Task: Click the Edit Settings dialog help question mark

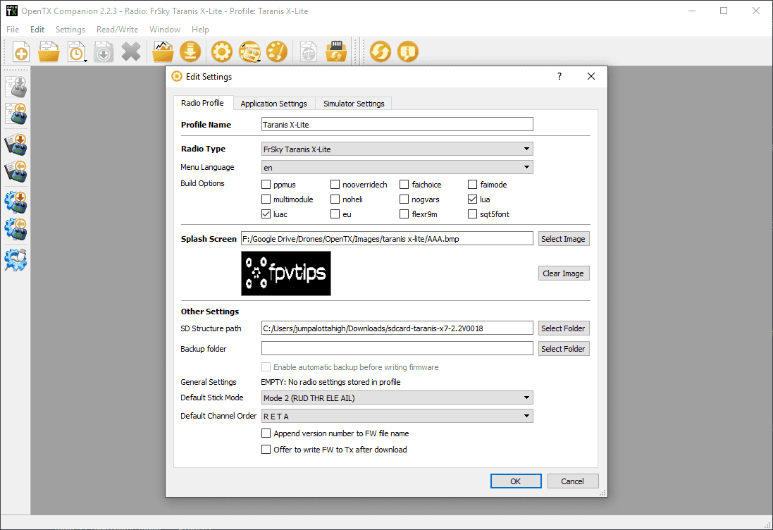Action: point(559,76)
